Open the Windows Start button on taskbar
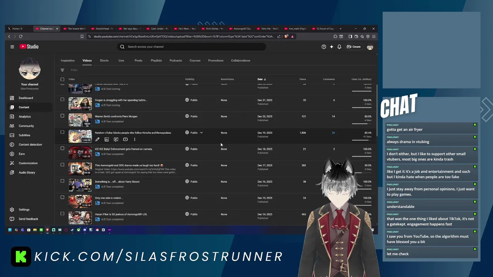The width and height of the screenshot is (493, 277). [x=10, y=230]
